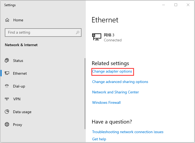This screenshot has width=195, height=143.
Task: Click the Dial-up icon
Action: (x=7, y=86)
